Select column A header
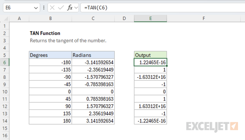This screenshot has height=140, width=245. click(x=19, y=19)
